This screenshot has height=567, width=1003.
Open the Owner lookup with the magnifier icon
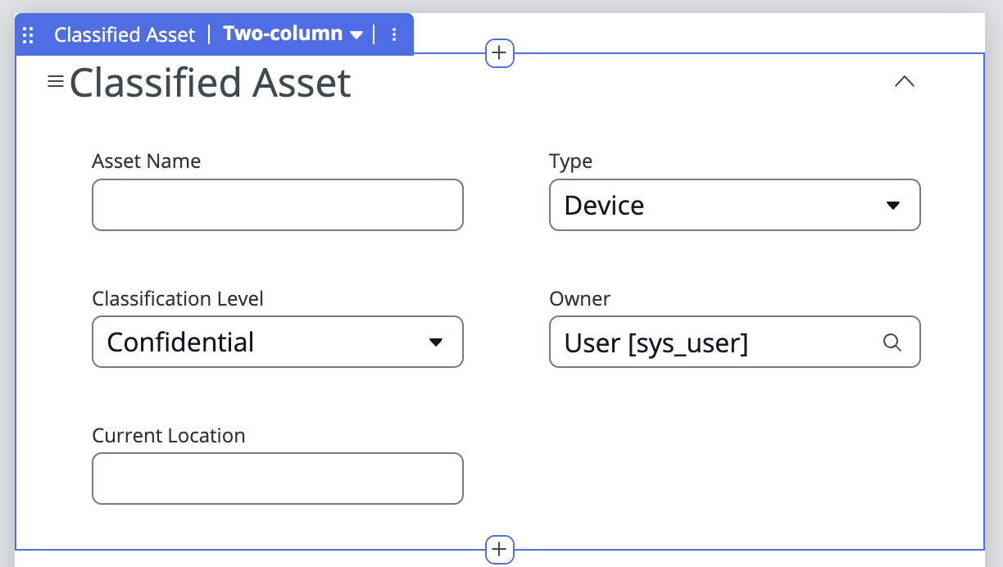point(892,342)
